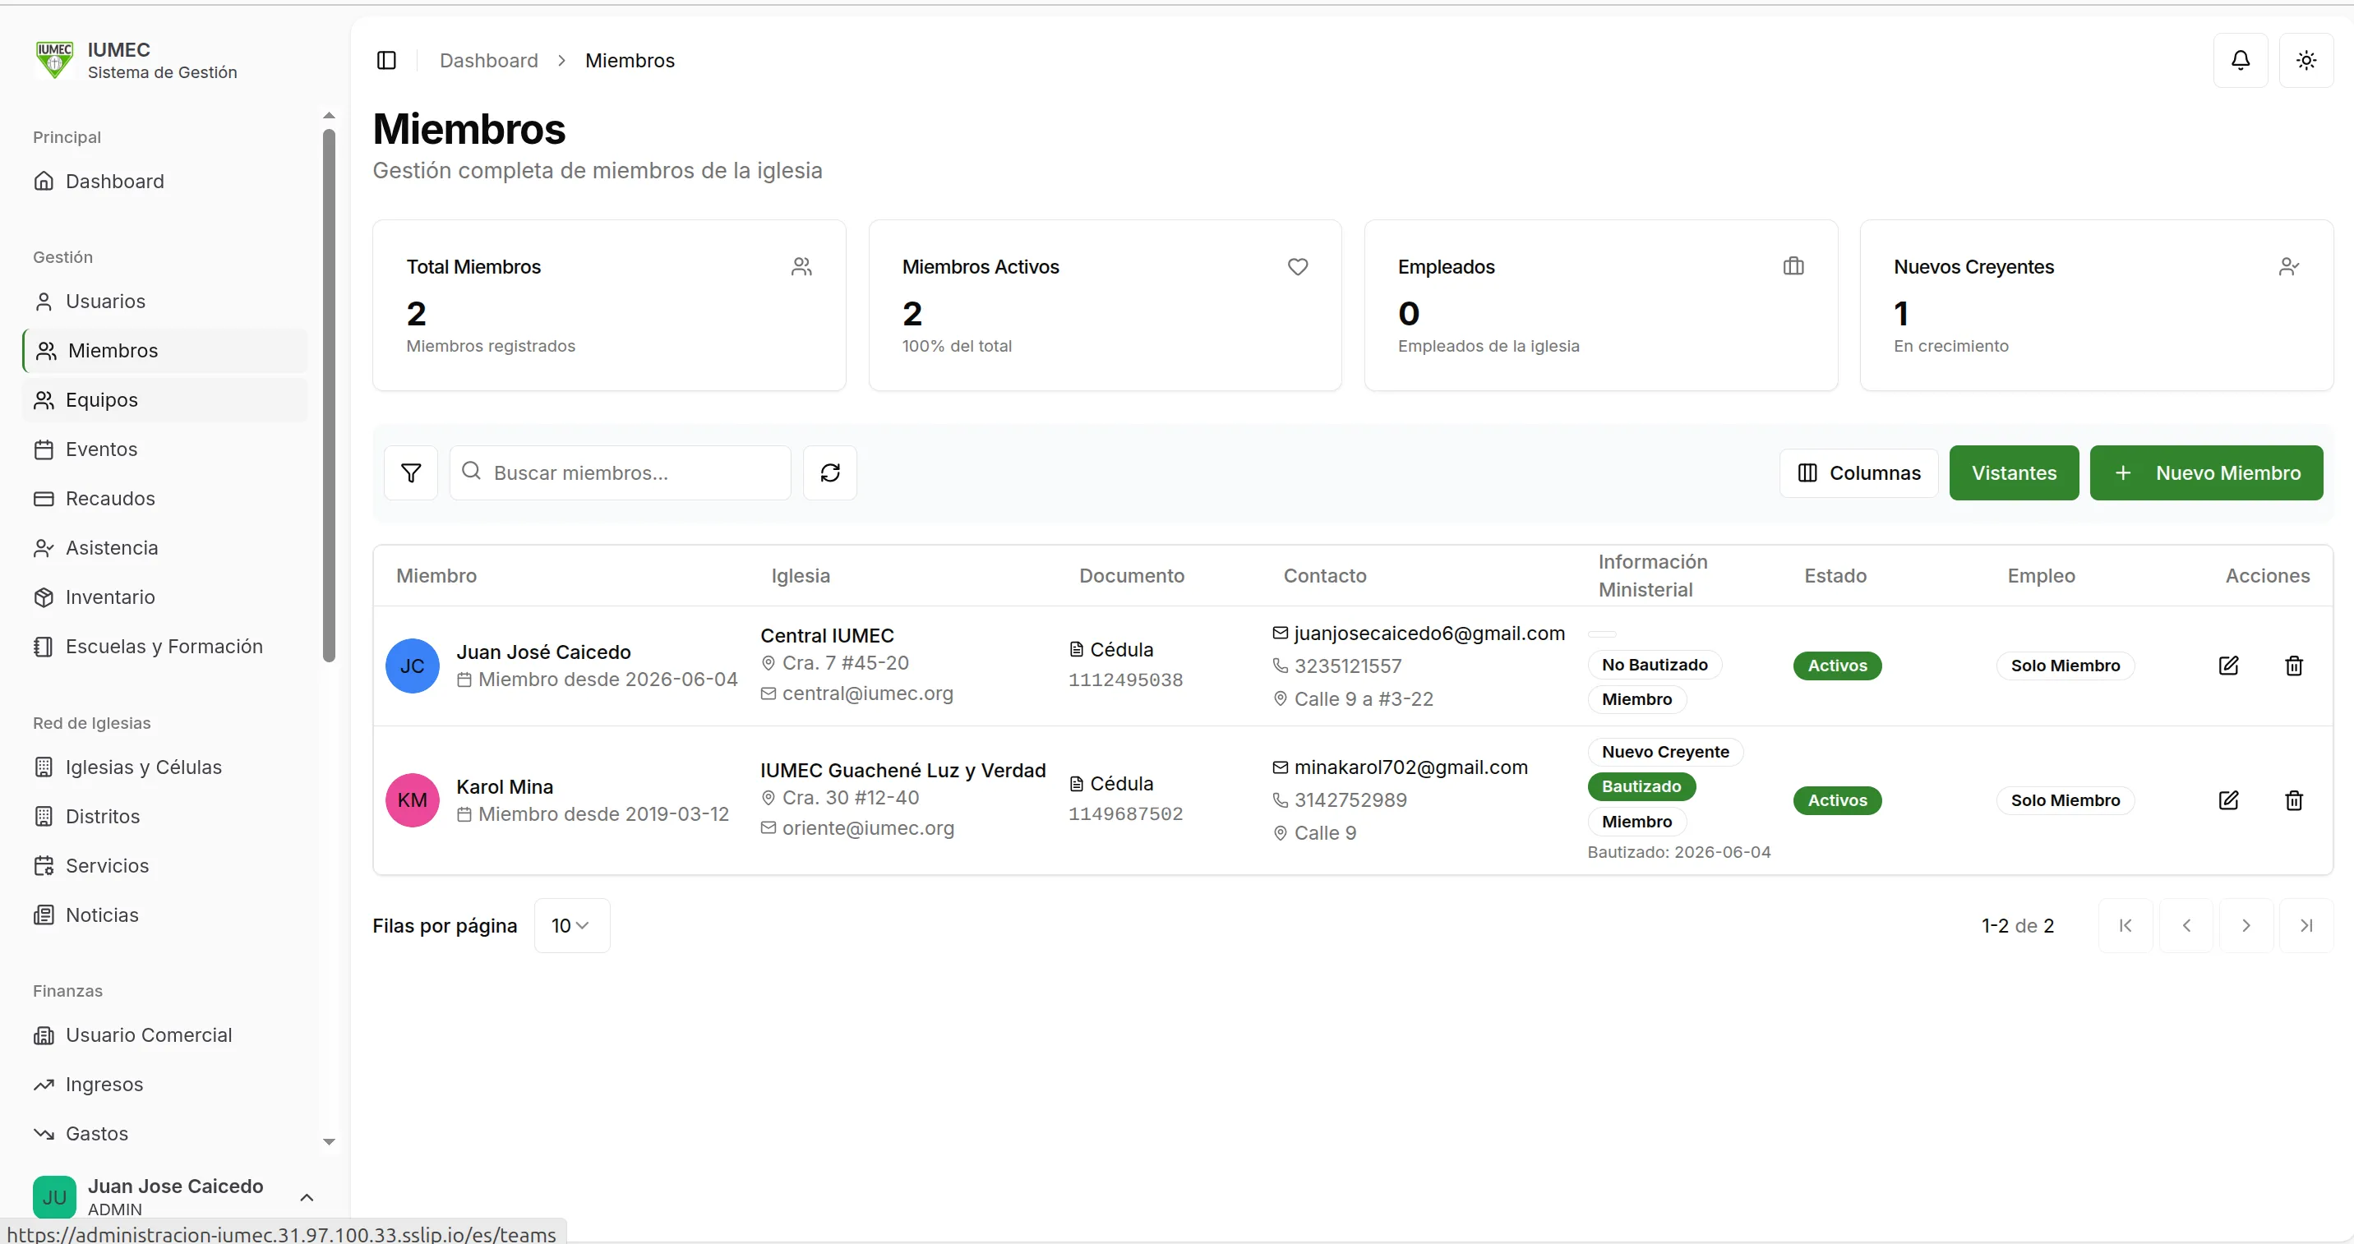Open the filter funnel icon
Viewport: 2354px width, 1244px height.
click(x=411, y=473)
